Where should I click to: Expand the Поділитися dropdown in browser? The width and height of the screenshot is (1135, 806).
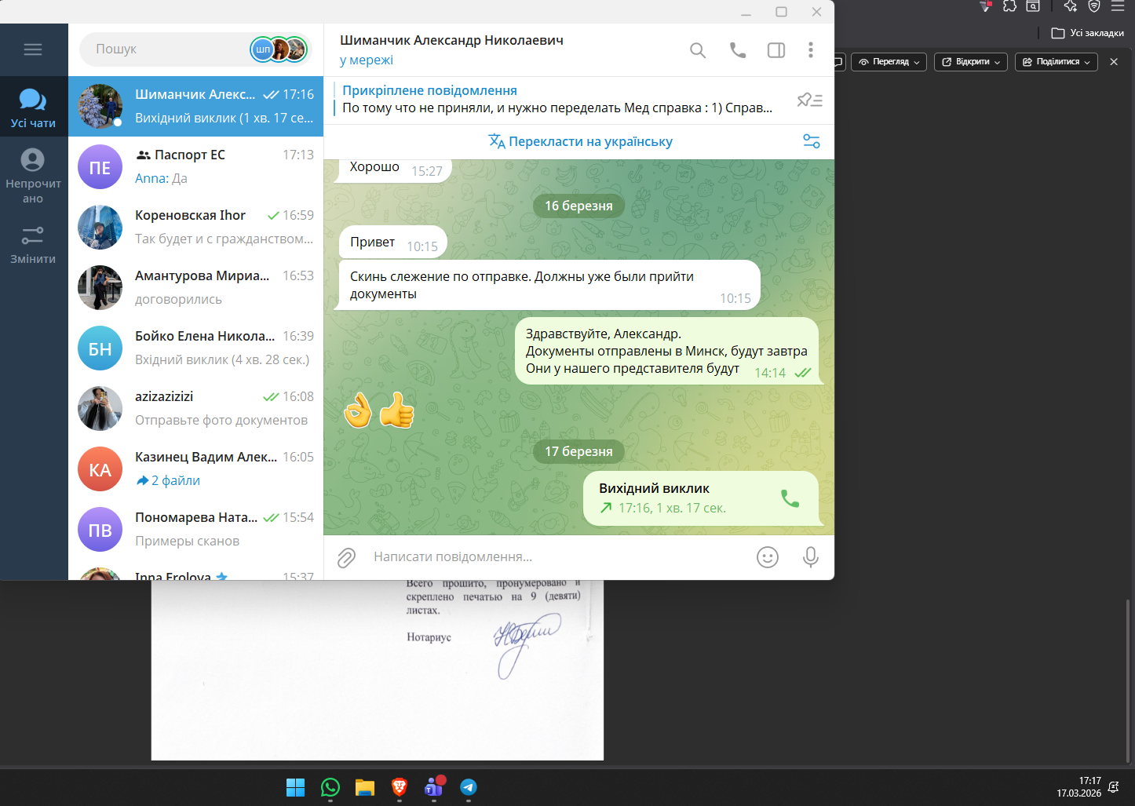(1057, 62)
